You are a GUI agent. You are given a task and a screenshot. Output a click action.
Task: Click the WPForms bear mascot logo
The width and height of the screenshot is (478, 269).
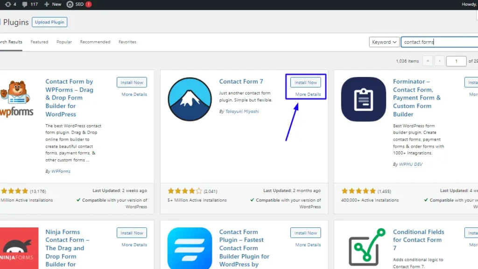pos(16,99)
